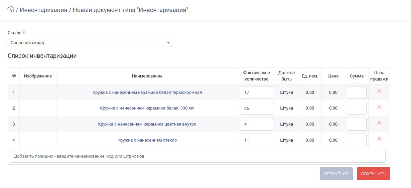Focus quantity field showing 17

[256, 92]
